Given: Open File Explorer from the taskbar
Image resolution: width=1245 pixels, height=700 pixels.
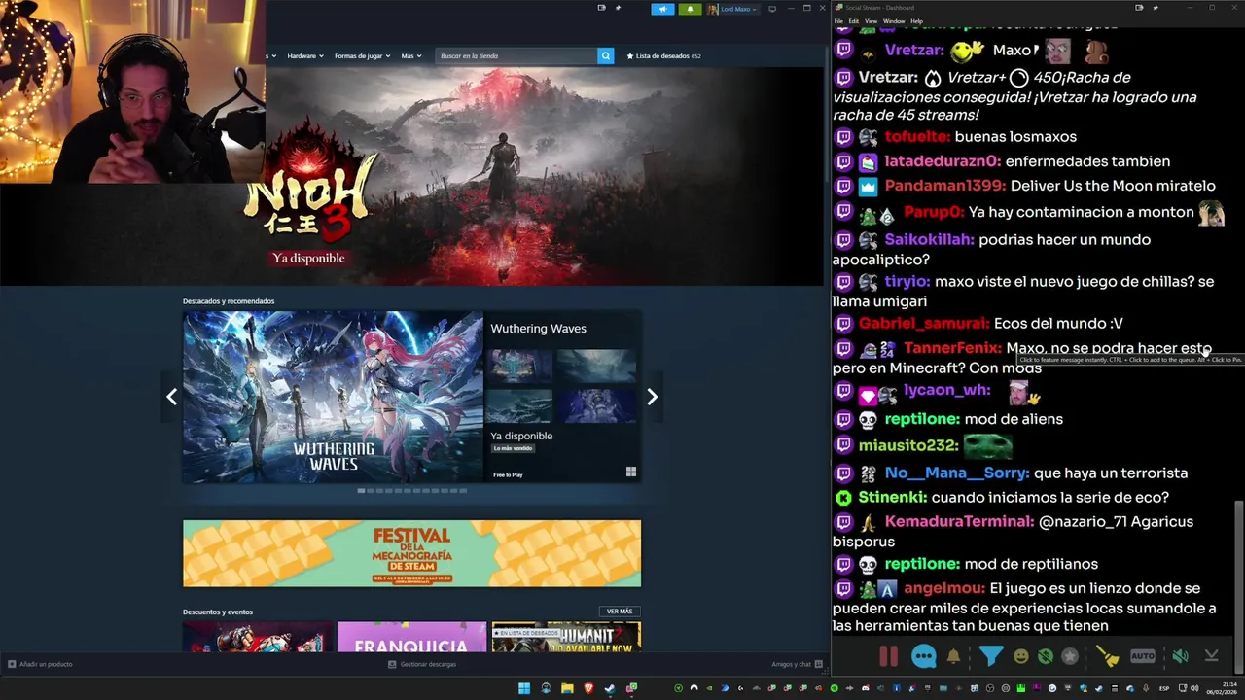Looking at the screenshot, I should pos(567,688).
